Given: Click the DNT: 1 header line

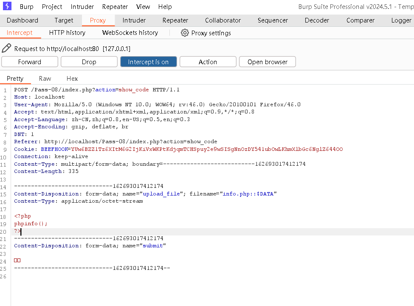Looking at the screenshot, I should (24, 134).
